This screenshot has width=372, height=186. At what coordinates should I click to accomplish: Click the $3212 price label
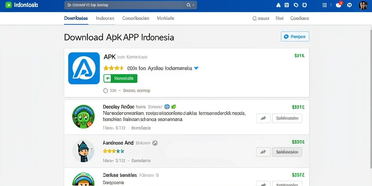(x=298, y=107)
